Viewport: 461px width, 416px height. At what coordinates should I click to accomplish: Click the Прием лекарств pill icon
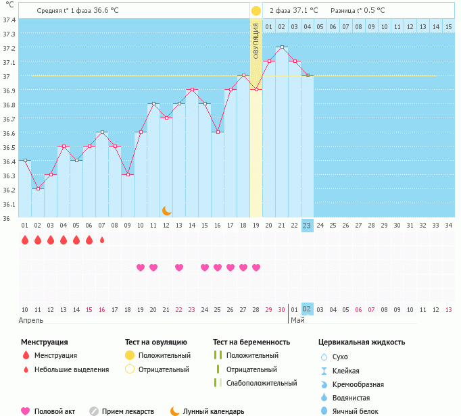(94, 411)
